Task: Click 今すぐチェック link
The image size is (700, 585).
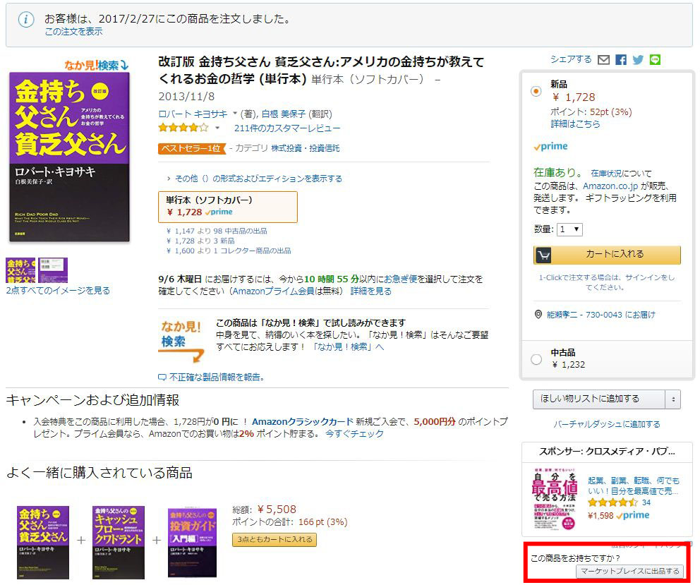Action: point(354,433)
